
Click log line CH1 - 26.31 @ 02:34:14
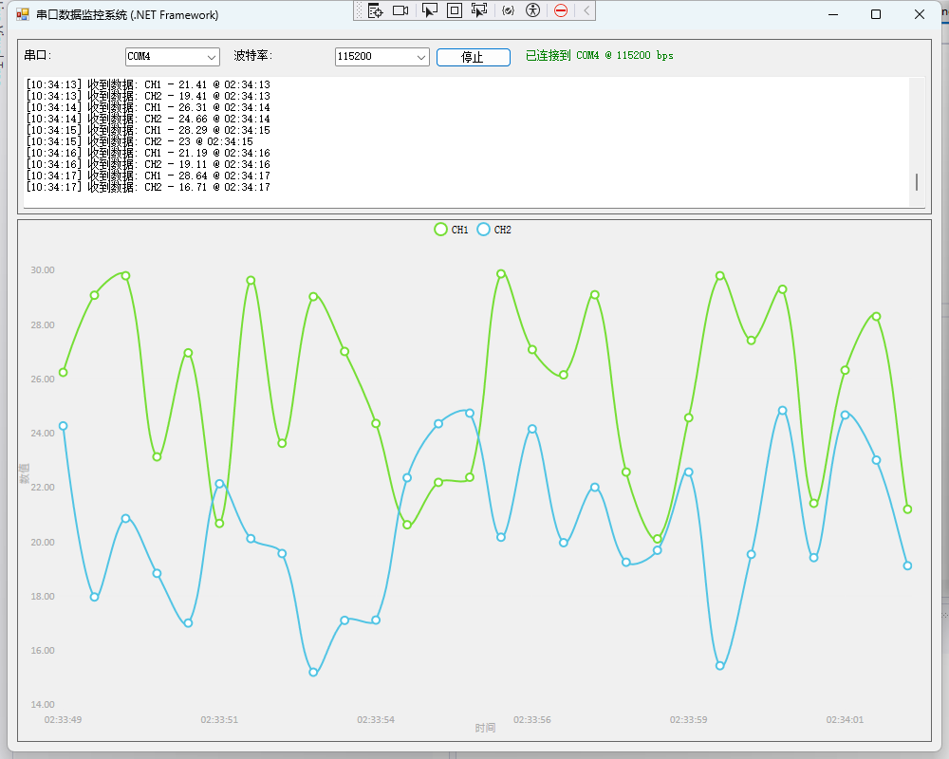tap(148, 107)
